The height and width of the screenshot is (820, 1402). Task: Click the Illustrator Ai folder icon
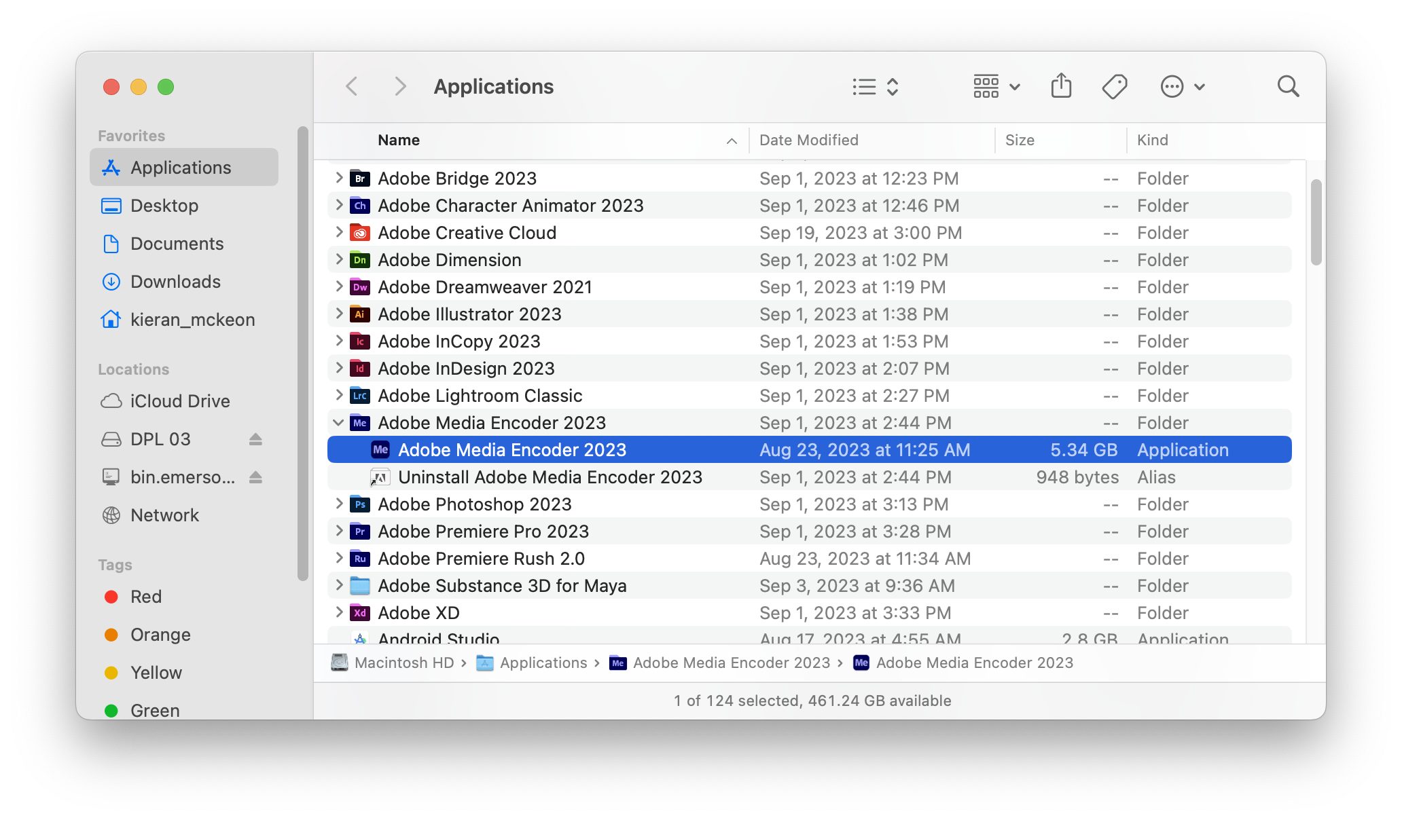(x=360, y=314)
